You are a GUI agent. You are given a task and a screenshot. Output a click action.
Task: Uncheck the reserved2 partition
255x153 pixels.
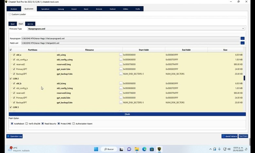tap(14, 64)
